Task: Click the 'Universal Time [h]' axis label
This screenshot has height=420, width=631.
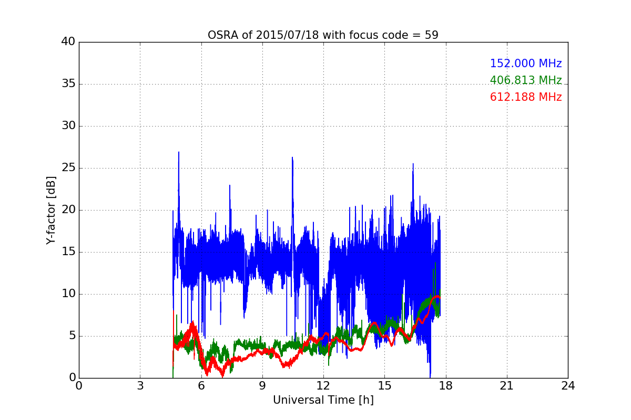Action: point(323,400)
